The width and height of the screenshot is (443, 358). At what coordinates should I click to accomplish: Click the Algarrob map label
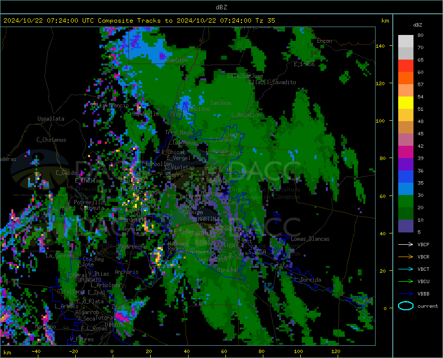pos(87,312)
